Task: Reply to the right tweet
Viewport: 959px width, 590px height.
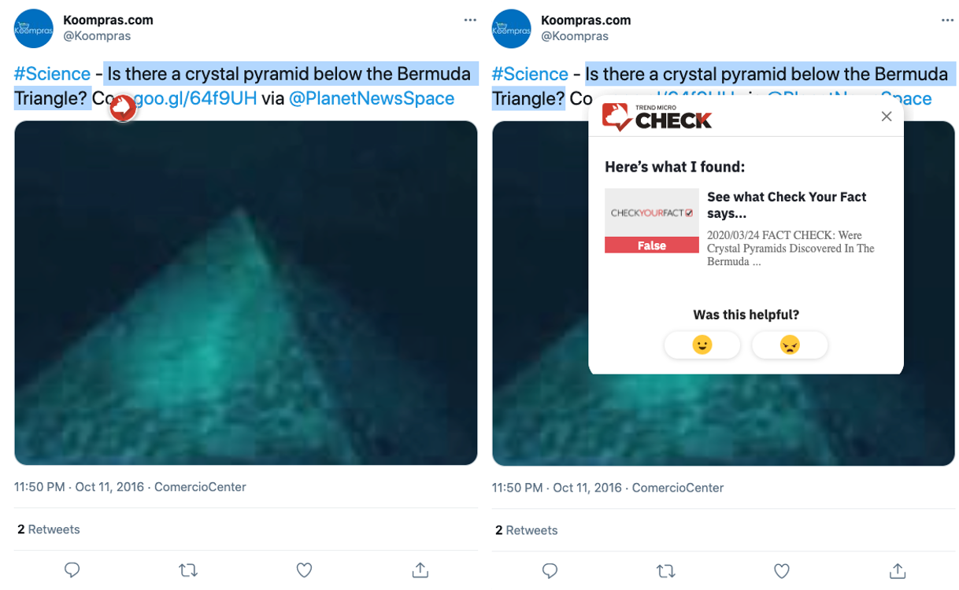Action: [x=550, y=570]
